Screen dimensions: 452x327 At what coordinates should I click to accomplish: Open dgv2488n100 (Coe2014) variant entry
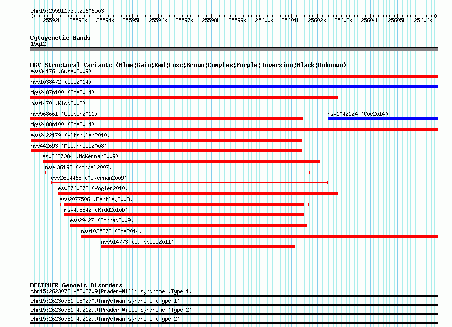pos(62,124)
